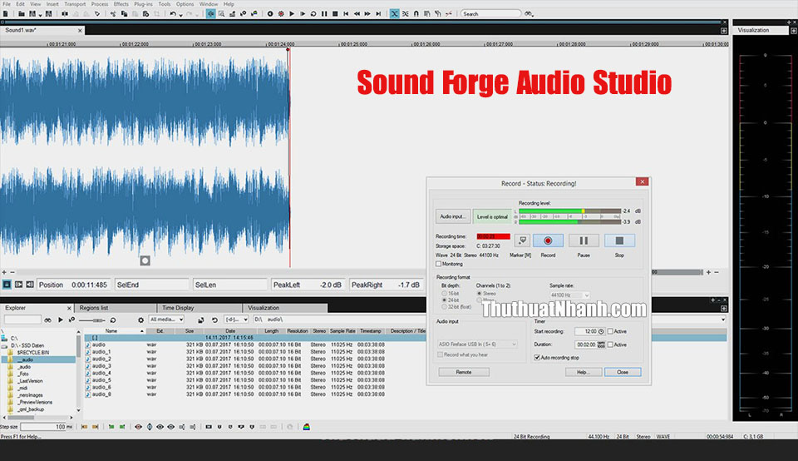Toggle Record what you hear checkbox
This screenshot has height=461, width=798.
click(x=441, y=354)
